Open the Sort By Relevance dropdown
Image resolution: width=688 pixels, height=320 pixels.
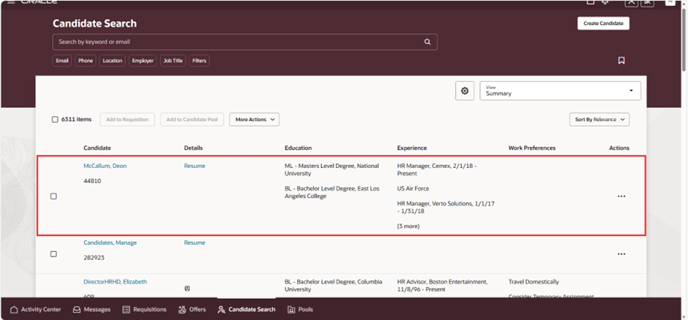[x=599, y=120]
